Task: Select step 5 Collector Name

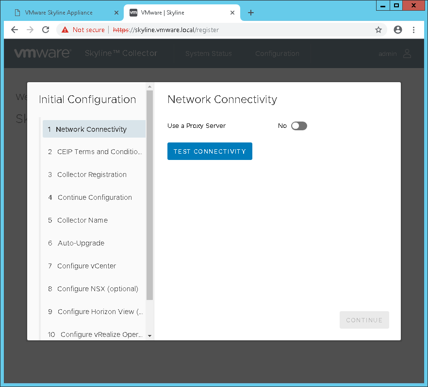Action: click(x=94, y=220)
